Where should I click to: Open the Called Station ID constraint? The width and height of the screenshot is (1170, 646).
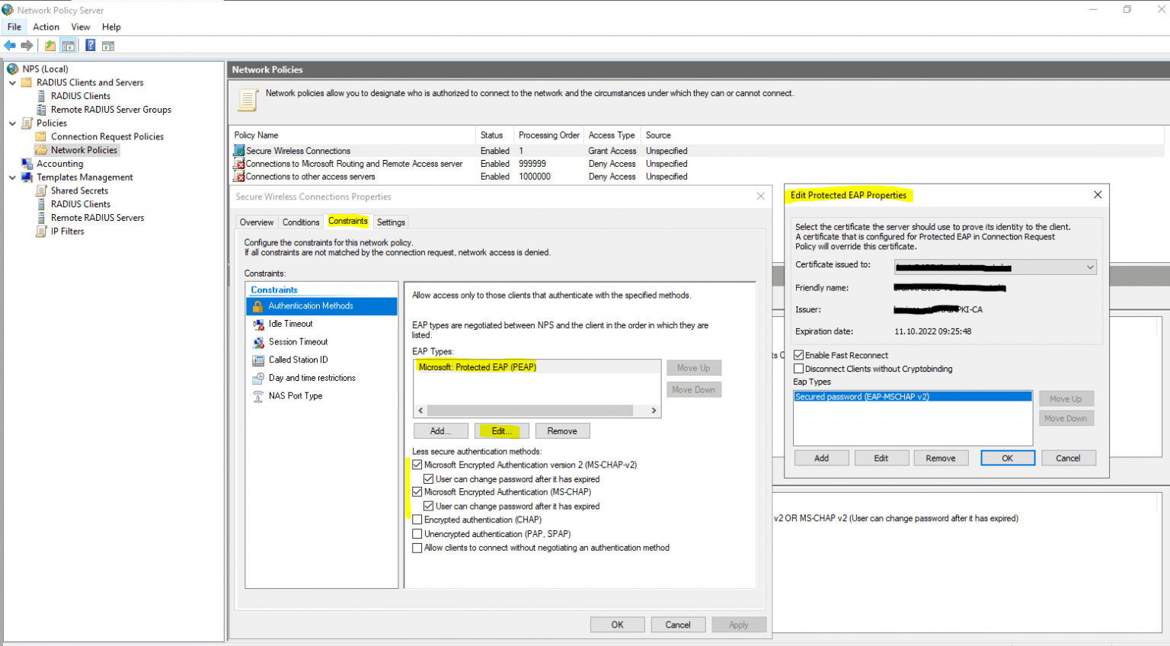tap(299, 360)
